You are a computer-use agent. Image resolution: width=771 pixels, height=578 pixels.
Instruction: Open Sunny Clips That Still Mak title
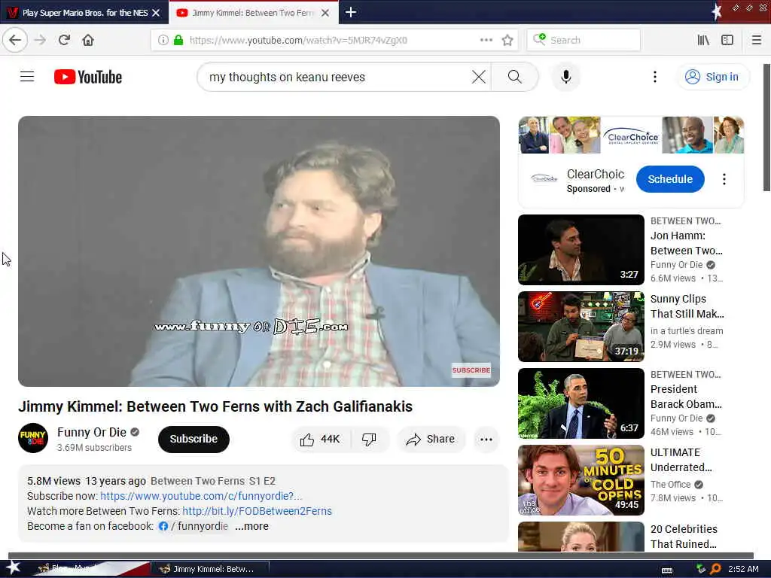[687, 306]
